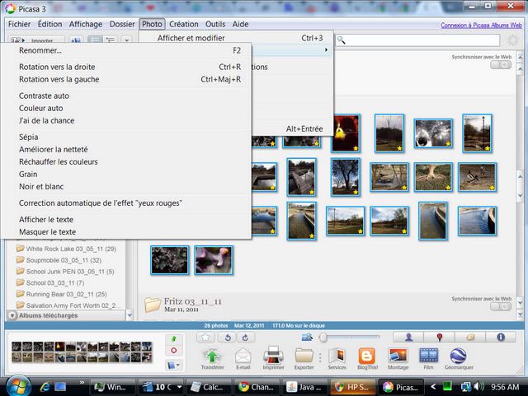528x396 pixels.
Task: Create a collage with the Montage icon
Action: click(398, 356)
